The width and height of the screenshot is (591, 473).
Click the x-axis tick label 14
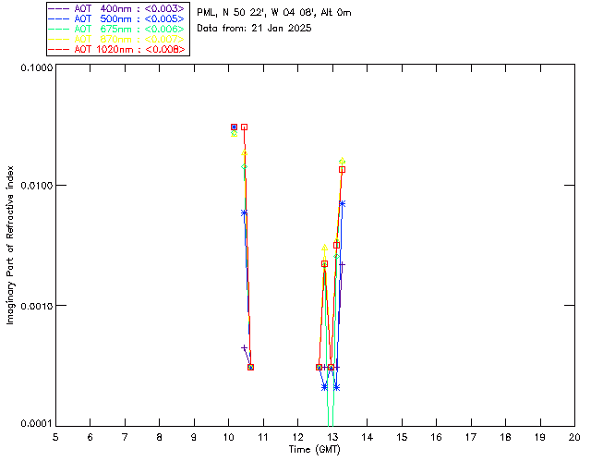point(368,437)
